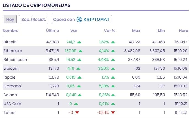Open the Ethereum row link
Viewport: 191px width, 118px height.
(x=13, y=51)
